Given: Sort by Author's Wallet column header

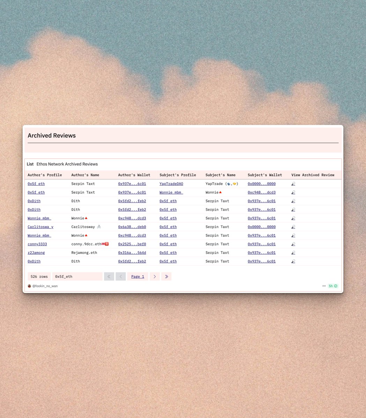Looking at the screenshot, I should coord(134,175).
